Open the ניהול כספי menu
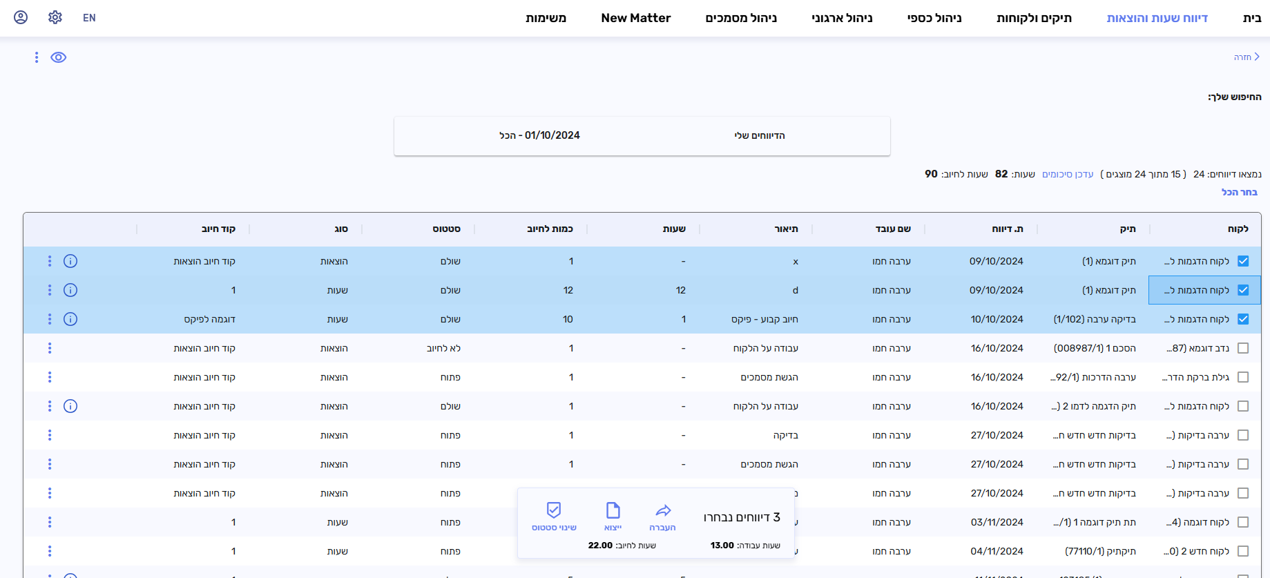The image size is (1270, 578). [934, 18]
